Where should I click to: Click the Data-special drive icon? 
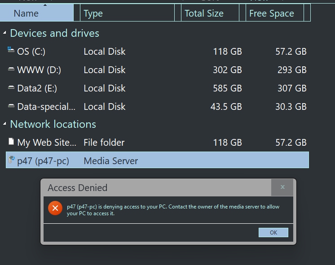tap(11, 106)
